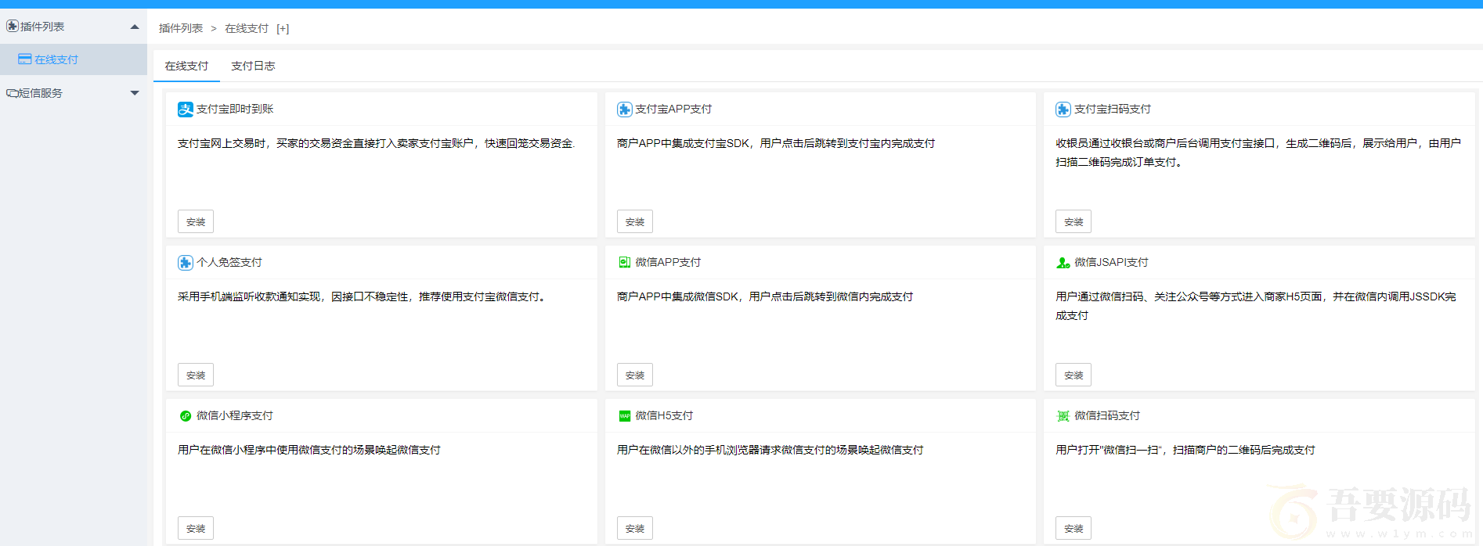Click the 微信JSAPI支付 card title
The height and width of the screenshot is (546, 1483).
click(x=1111, y=262)
